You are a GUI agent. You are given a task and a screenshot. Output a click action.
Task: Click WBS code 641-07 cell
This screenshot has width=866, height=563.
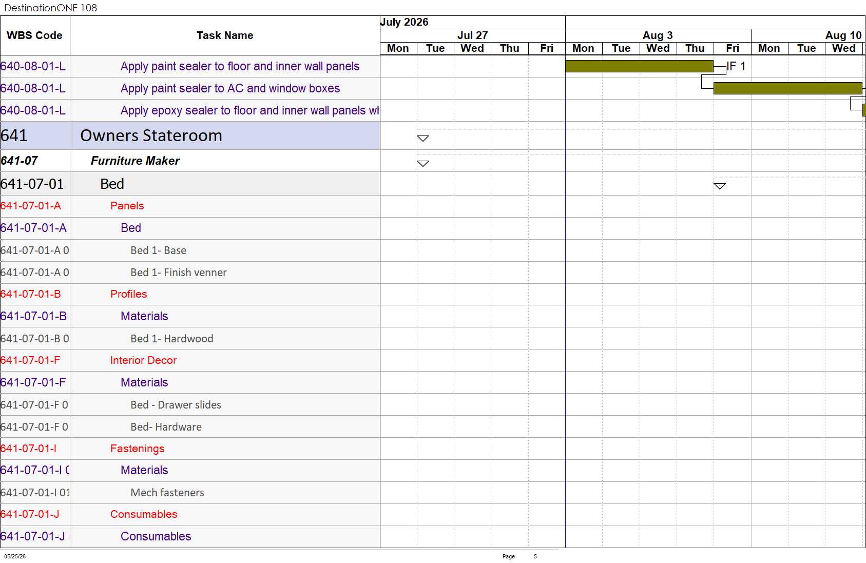click(x=35, y=161)
